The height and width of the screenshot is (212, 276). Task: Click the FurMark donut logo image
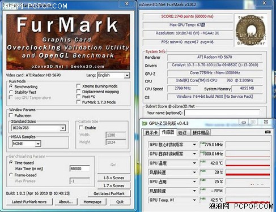(250, 30)
